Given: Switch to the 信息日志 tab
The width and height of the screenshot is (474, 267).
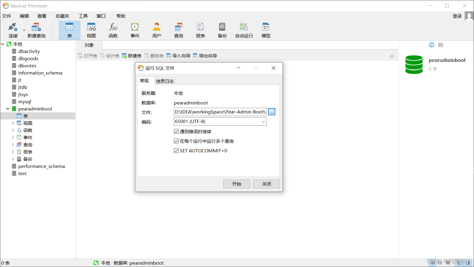Looking at the screenshot, I should click(x=165, y=81).
